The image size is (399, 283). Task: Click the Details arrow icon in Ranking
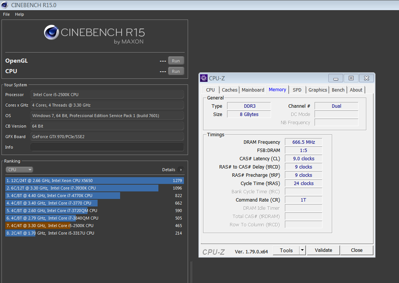181,170
